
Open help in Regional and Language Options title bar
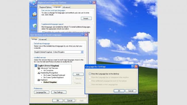tap(91, 2)
